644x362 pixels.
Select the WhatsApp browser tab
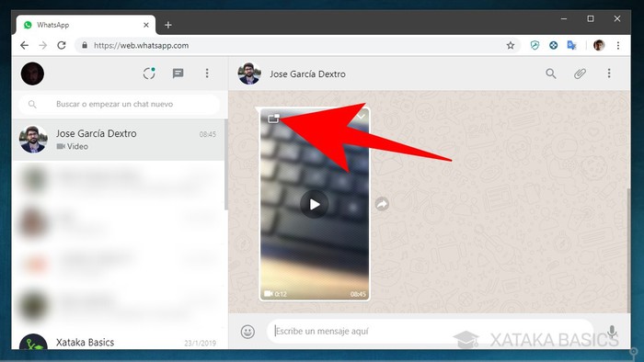click(86, 25)
